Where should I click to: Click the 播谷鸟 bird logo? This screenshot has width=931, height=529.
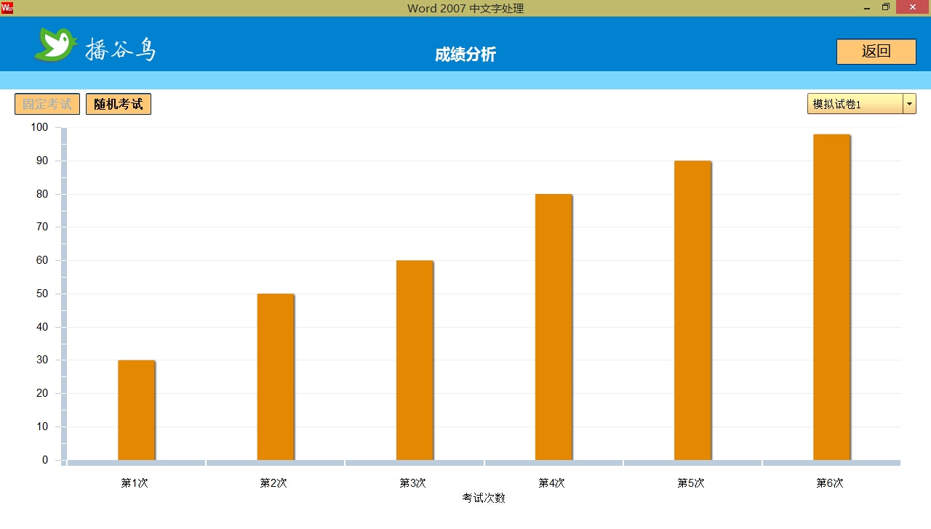tap(55, 44)
